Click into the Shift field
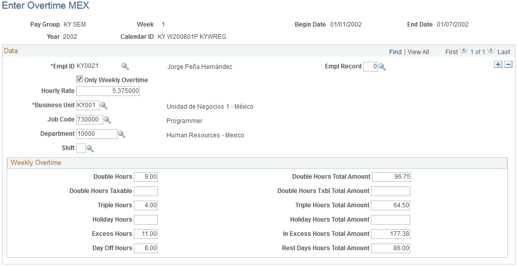 click(x=81, y=149)
